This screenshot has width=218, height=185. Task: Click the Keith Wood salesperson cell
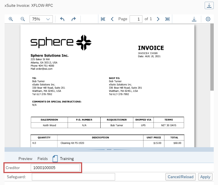point(49,125)
